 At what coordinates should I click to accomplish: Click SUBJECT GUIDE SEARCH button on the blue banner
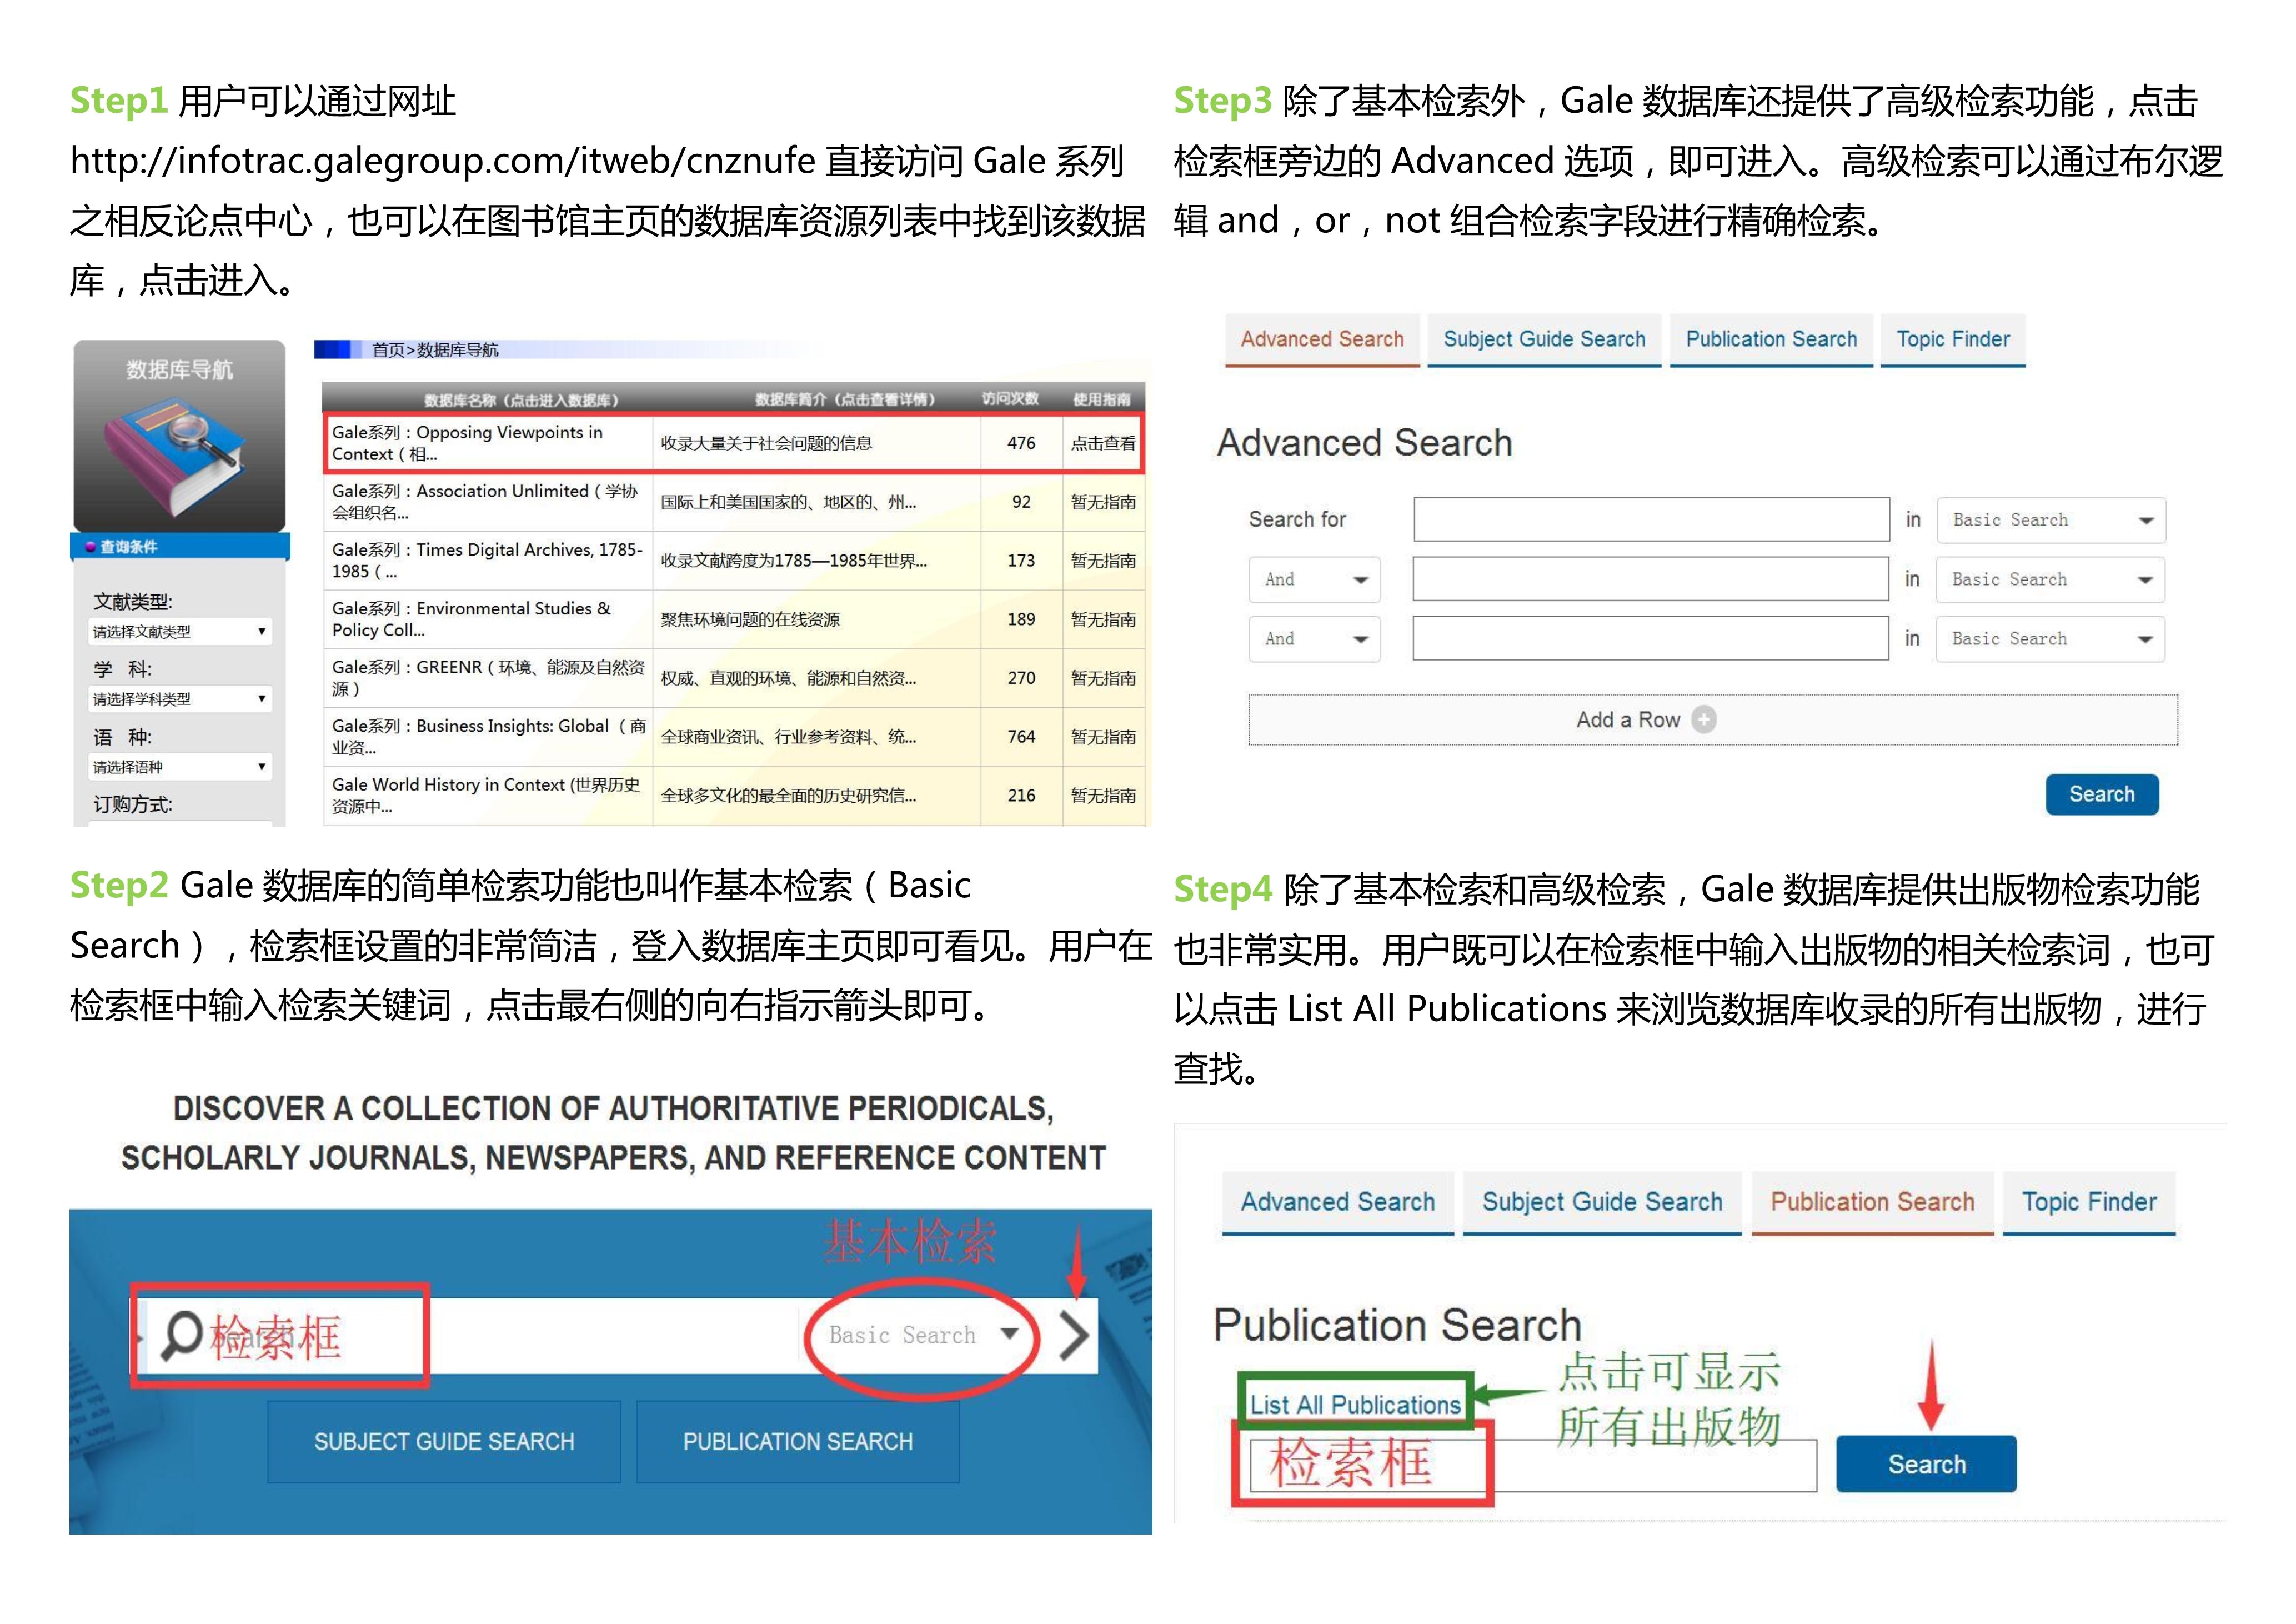[x=444, y=1442]
